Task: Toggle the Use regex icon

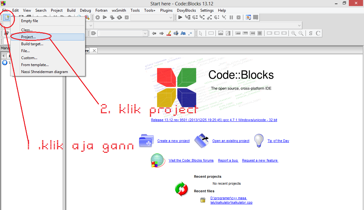Action: [x=190, y=34]
